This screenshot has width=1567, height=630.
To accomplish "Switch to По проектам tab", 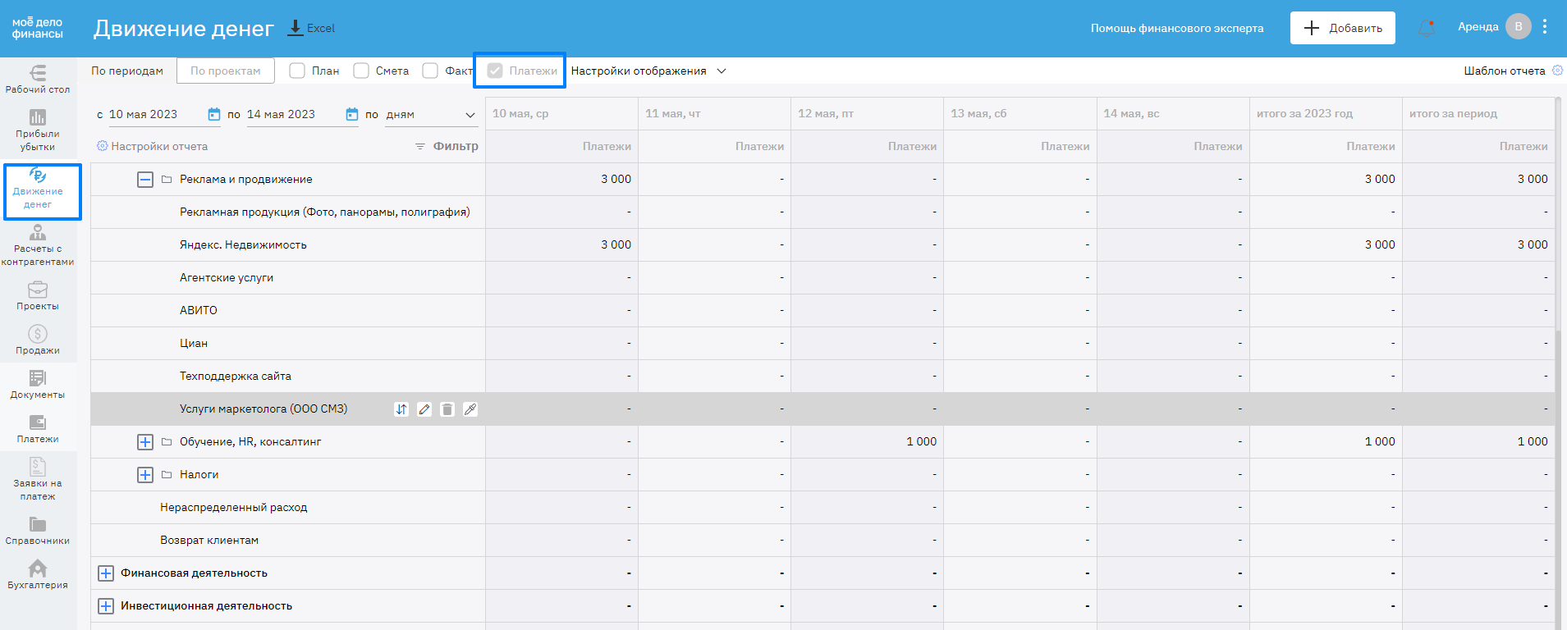I will tap(226, 71).
